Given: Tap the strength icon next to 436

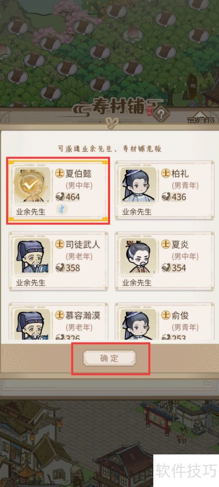Looking at the screenshot, I should coord(166,197).
